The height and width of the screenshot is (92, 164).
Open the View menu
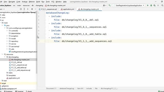pos(5,2)
